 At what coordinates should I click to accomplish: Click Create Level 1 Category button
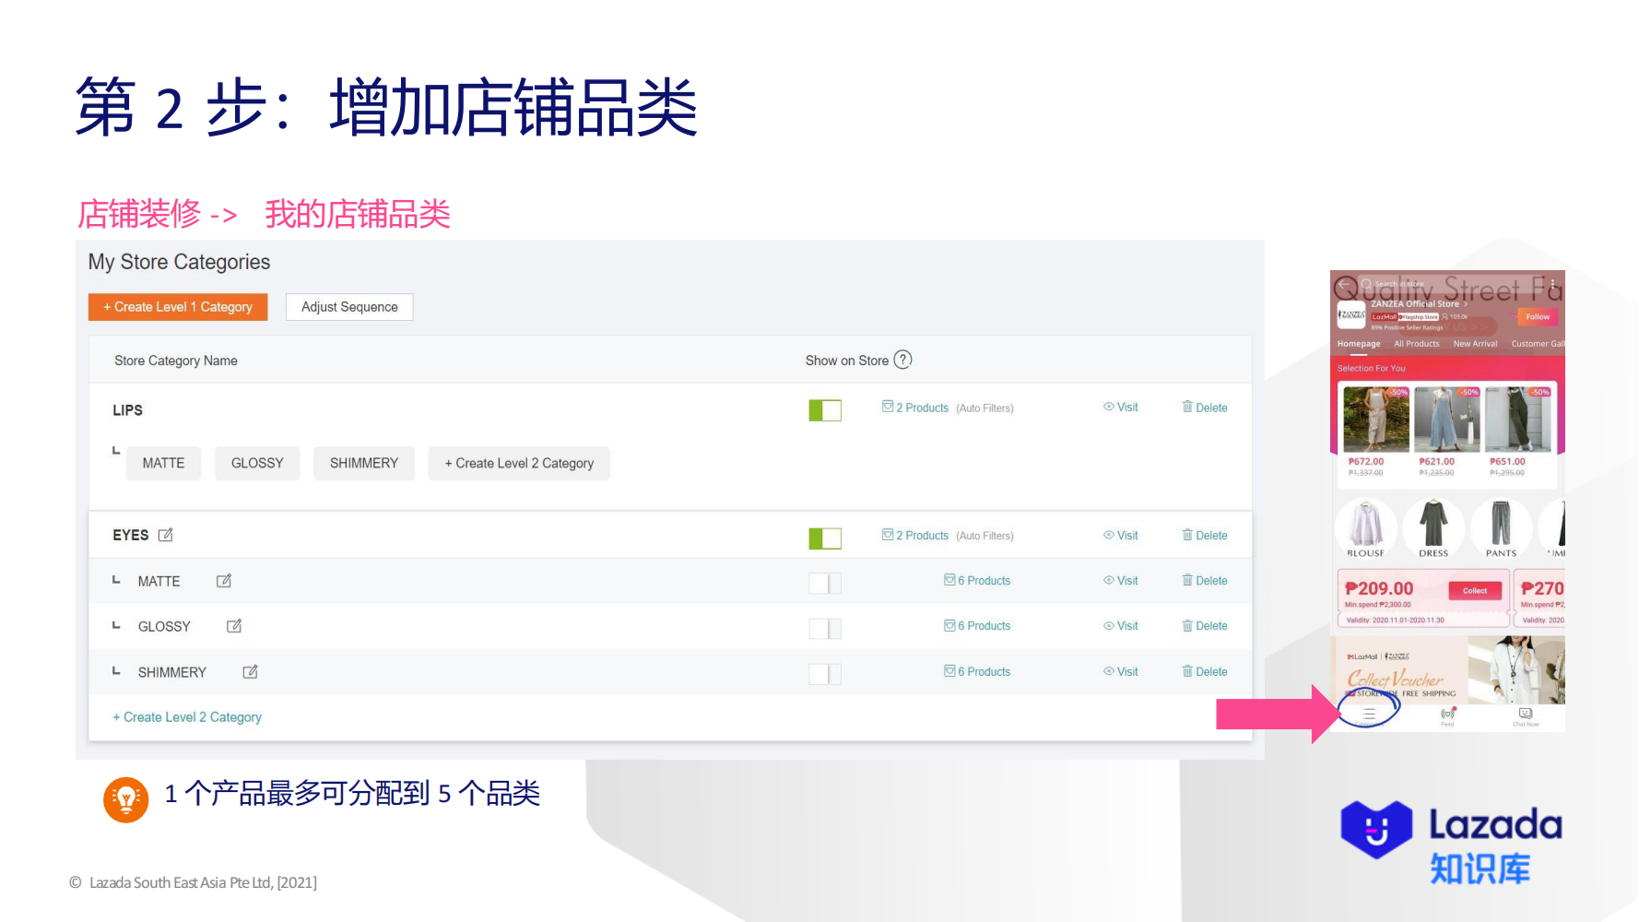(x=178, y=307)
